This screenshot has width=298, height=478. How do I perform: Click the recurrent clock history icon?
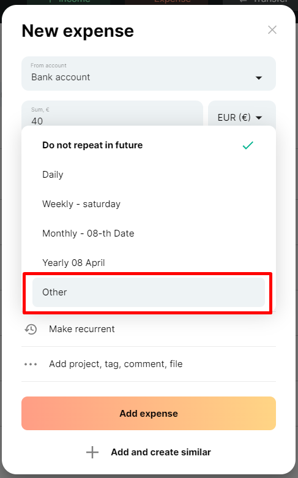tap(31, 329)
